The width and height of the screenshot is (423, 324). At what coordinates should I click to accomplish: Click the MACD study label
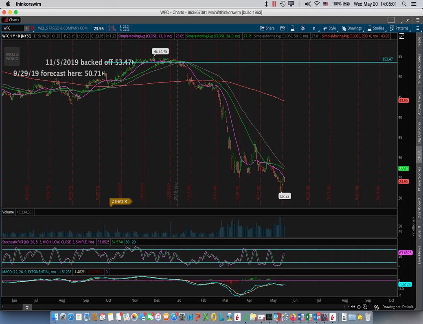[29, 272]
